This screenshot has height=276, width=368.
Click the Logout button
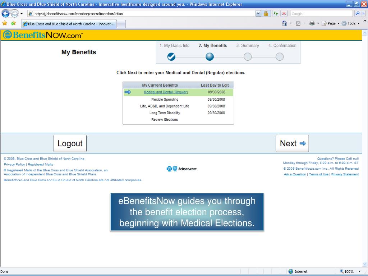70,143
